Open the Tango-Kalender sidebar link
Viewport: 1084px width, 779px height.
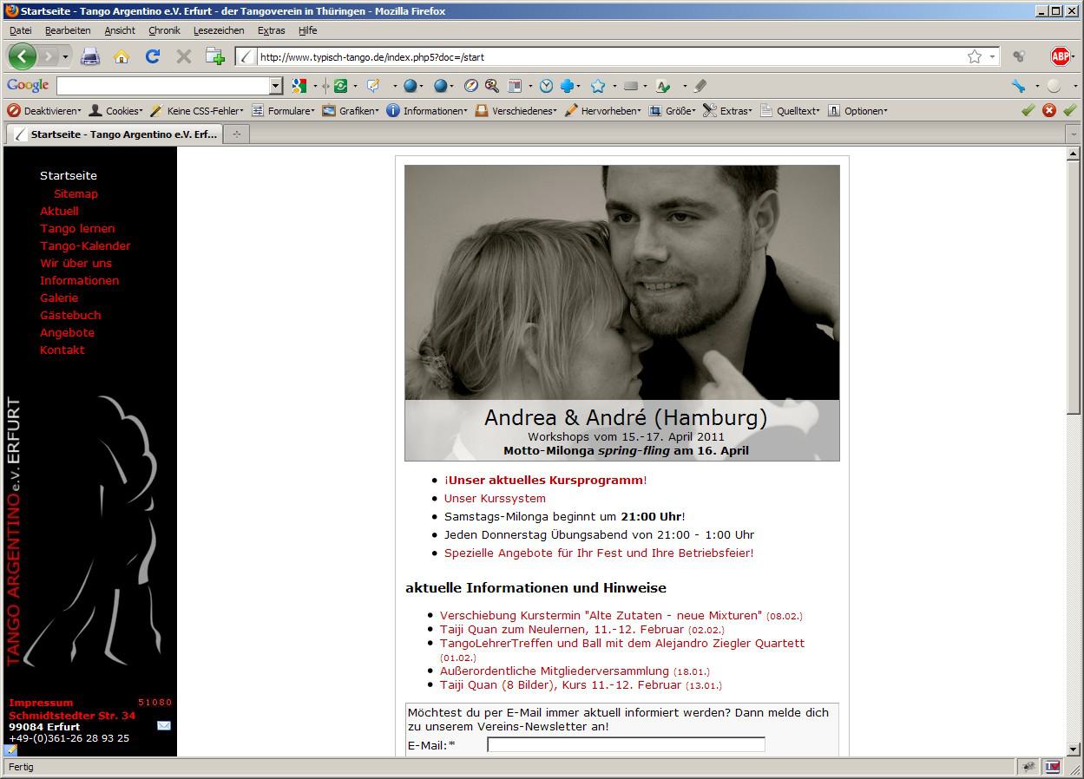[85, 245]
